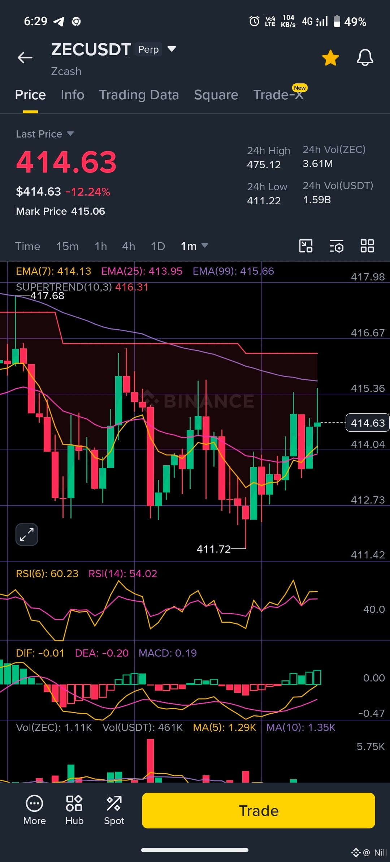The height and width of the screenshot is (862, 390).
Task: Tap the EMA(99): 415.66 indicator label
Action: 233,271
